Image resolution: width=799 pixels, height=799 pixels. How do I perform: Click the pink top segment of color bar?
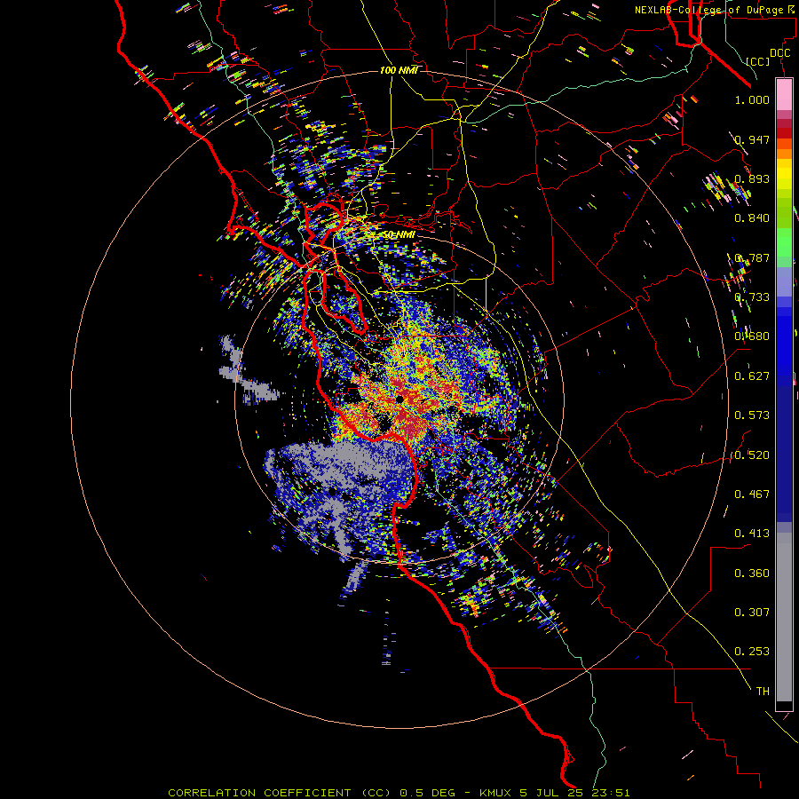click(x=784, y=95)
